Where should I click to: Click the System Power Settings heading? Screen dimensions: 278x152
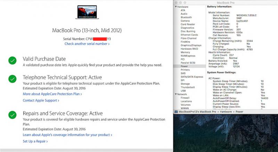tap(221, 73)
